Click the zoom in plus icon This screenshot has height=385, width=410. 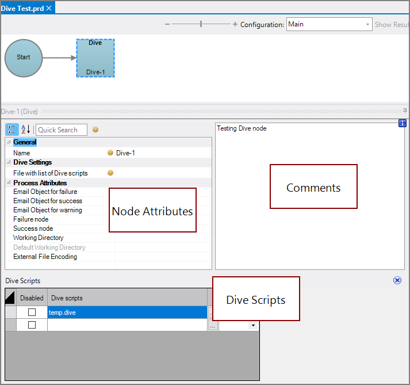[x=235, y=24]
